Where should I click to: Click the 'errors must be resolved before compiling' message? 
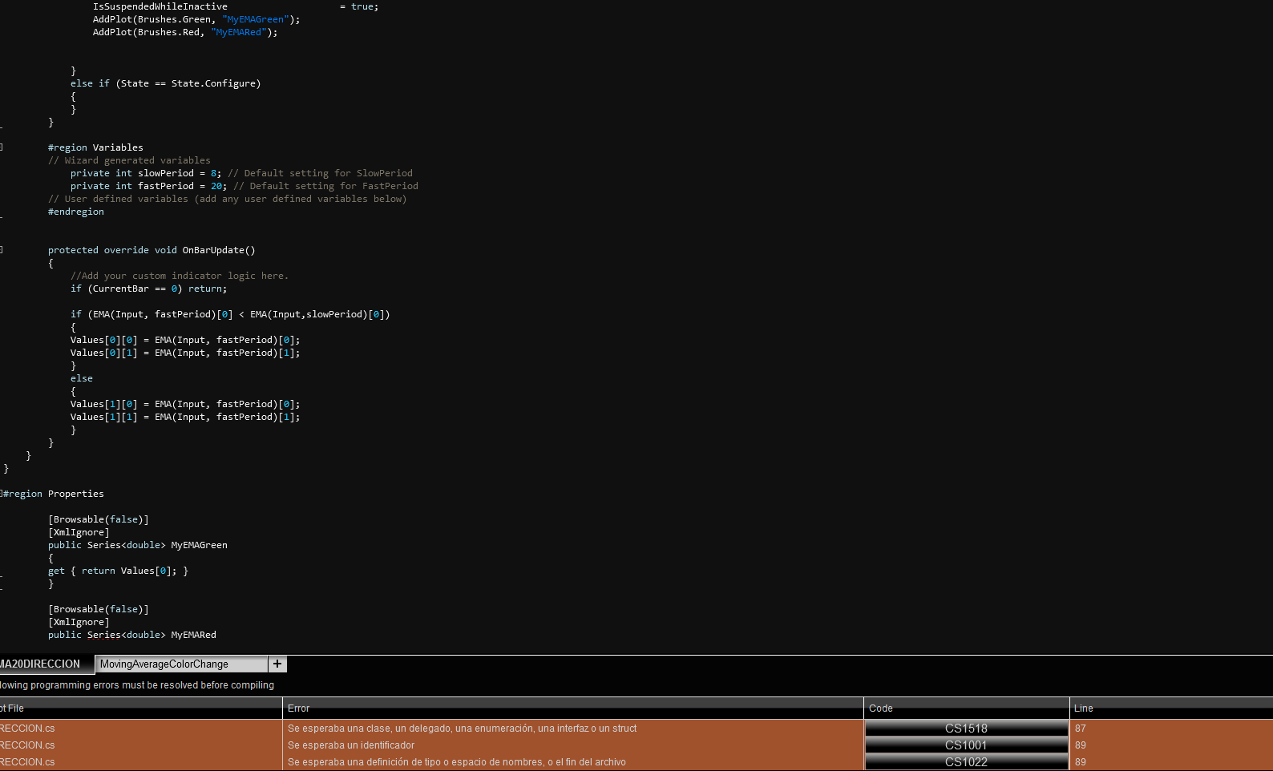click(x=137, y=685)
